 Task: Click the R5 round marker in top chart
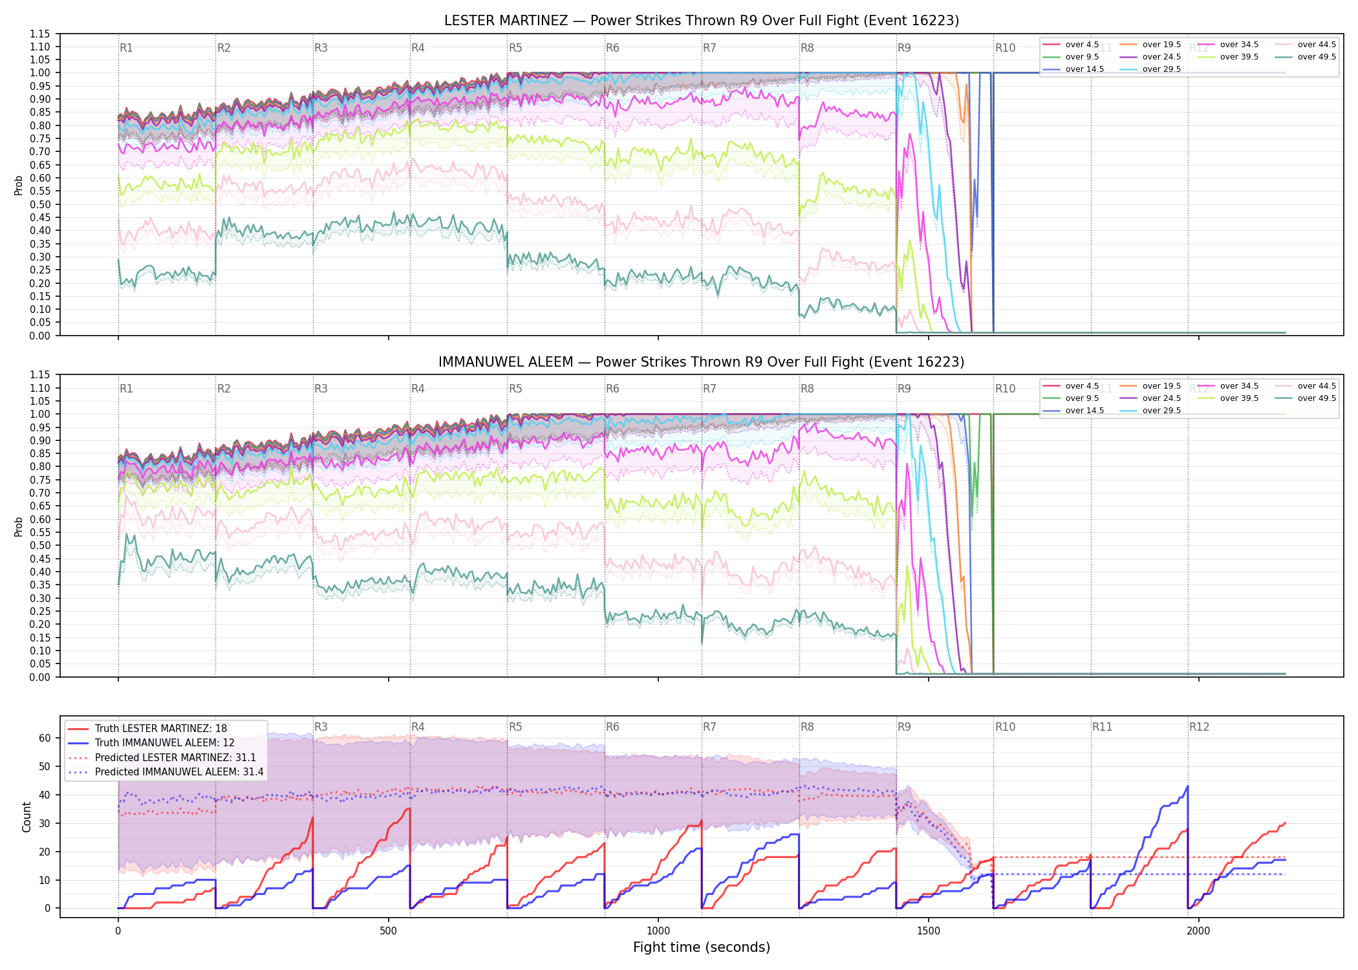515,48
